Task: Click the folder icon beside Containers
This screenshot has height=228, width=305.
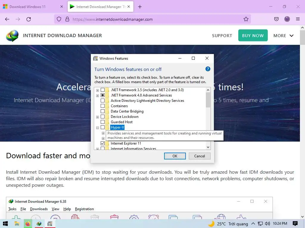Action: [x=107, y=106]
